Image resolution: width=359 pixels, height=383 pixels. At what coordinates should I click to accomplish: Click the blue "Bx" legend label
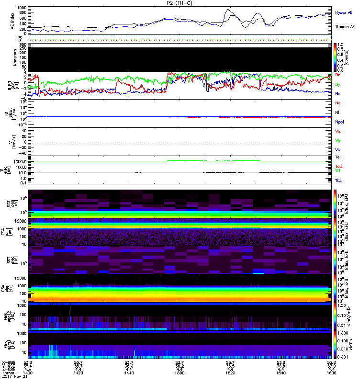(337, 94)
